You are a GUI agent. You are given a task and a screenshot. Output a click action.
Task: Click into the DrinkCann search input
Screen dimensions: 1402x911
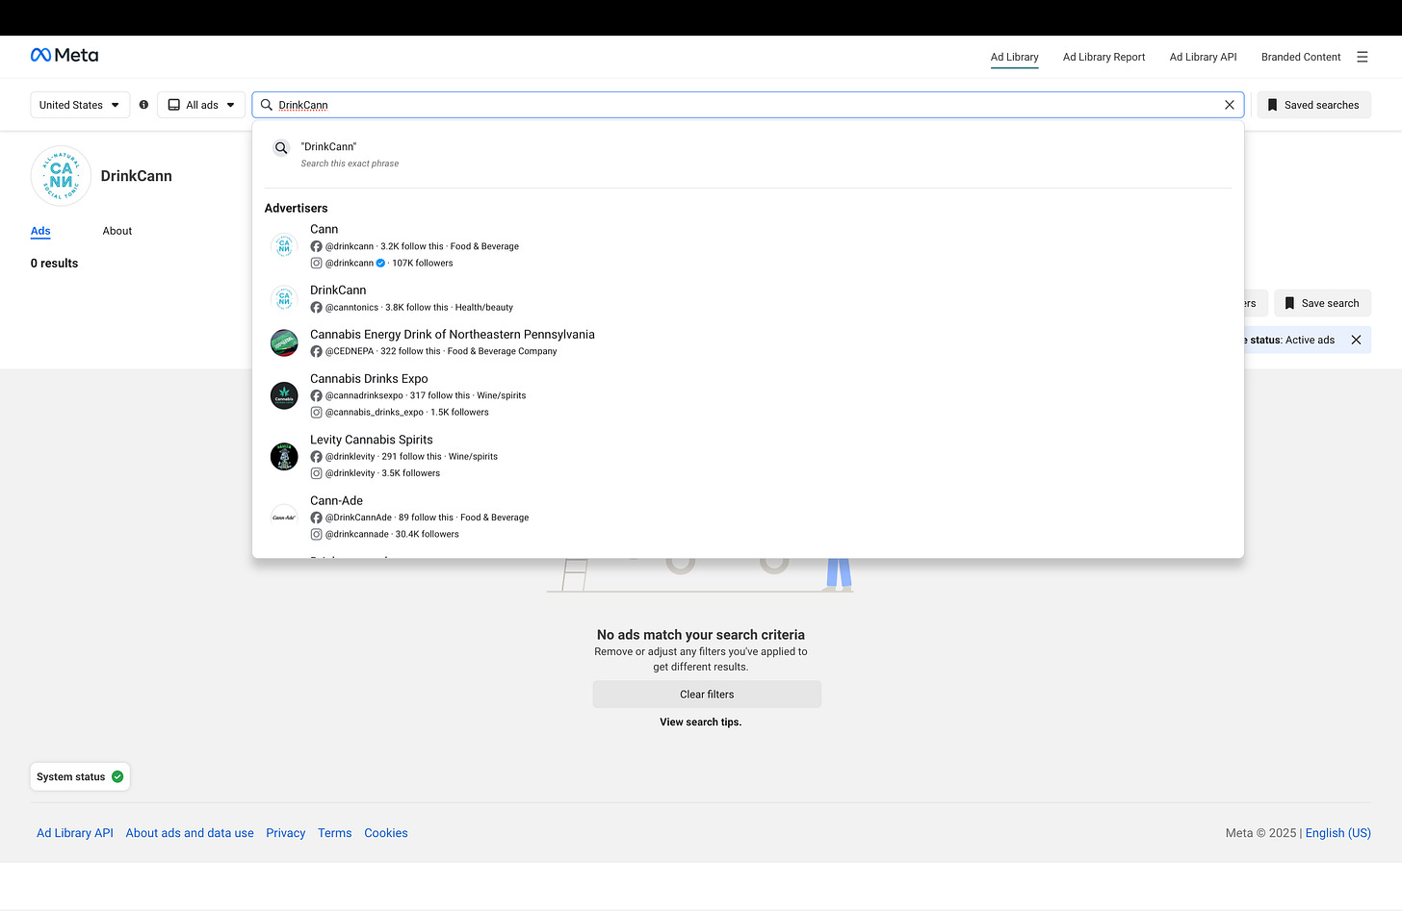coord(747,105)
